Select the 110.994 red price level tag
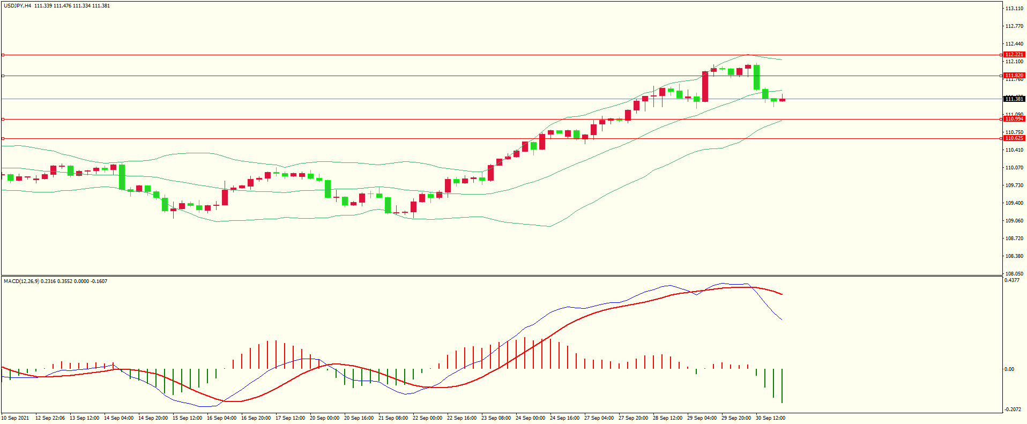The image size is (1027, 424). coord(1014,119)
